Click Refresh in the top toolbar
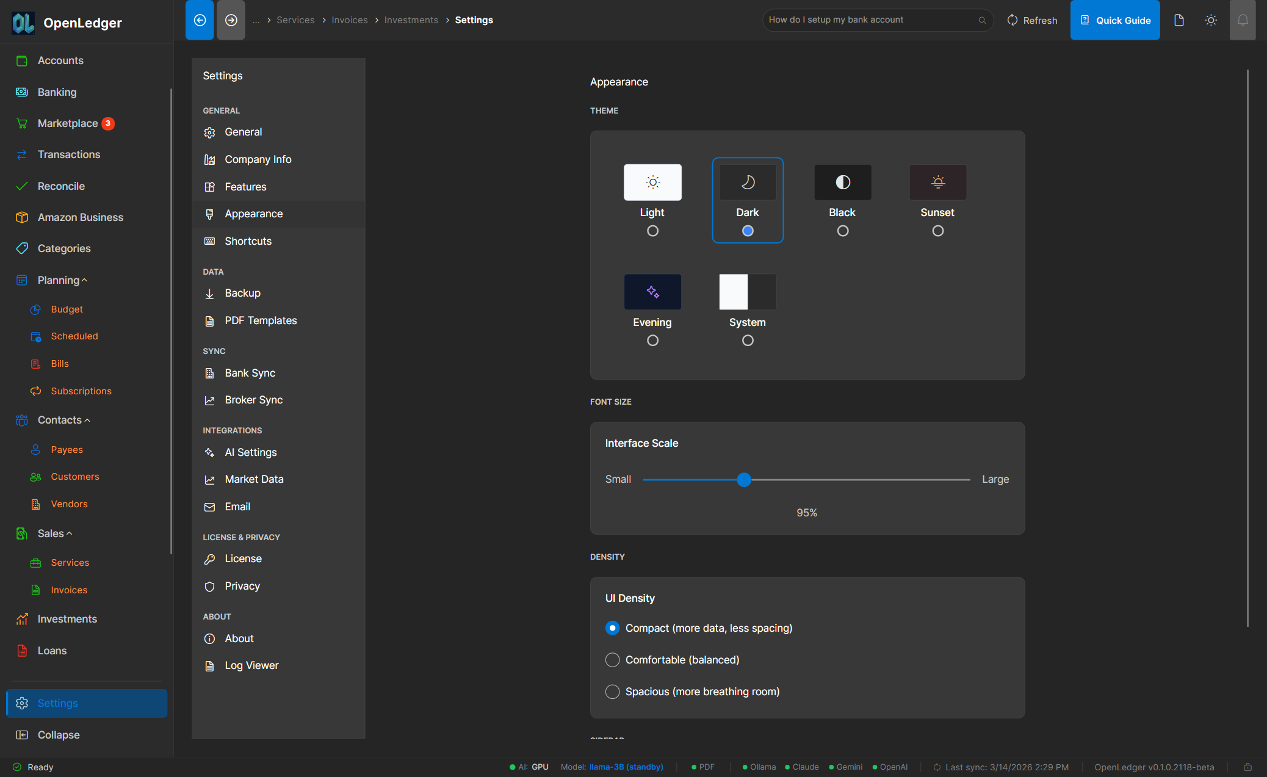The image size is (1267, 777). point(1032,20)
